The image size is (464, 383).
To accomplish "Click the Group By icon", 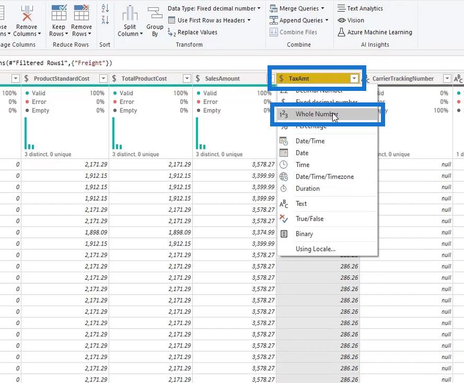I will click(x=155, y=13).
